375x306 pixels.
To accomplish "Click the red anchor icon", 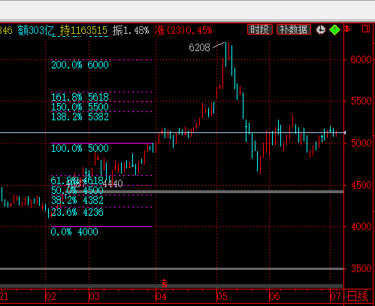I will [x=347, y=29].
